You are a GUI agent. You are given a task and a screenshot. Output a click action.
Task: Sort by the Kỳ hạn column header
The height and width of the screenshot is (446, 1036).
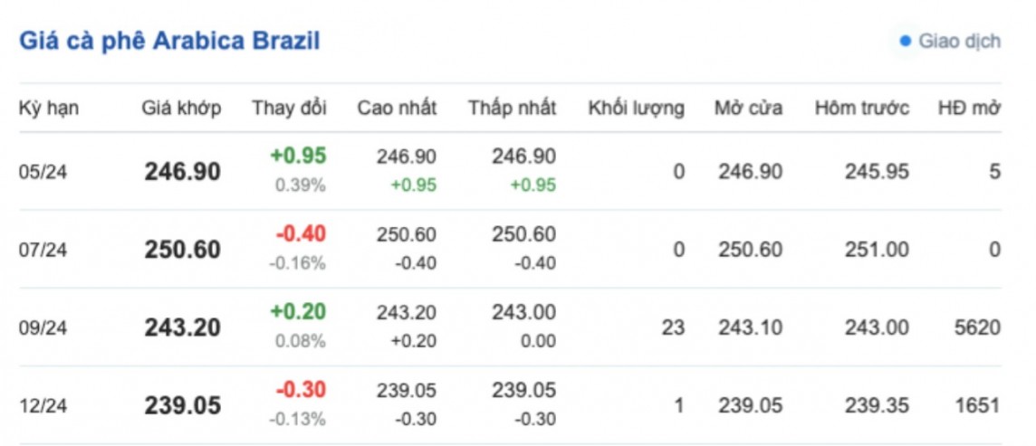[49, 109]
